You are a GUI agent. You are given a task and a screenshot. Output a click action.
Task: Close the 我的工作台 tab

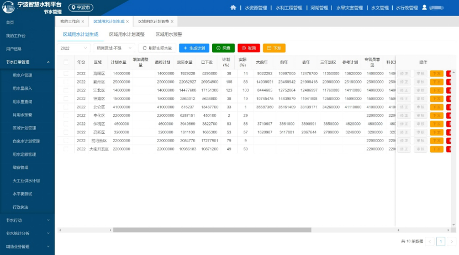coord(83,21)
